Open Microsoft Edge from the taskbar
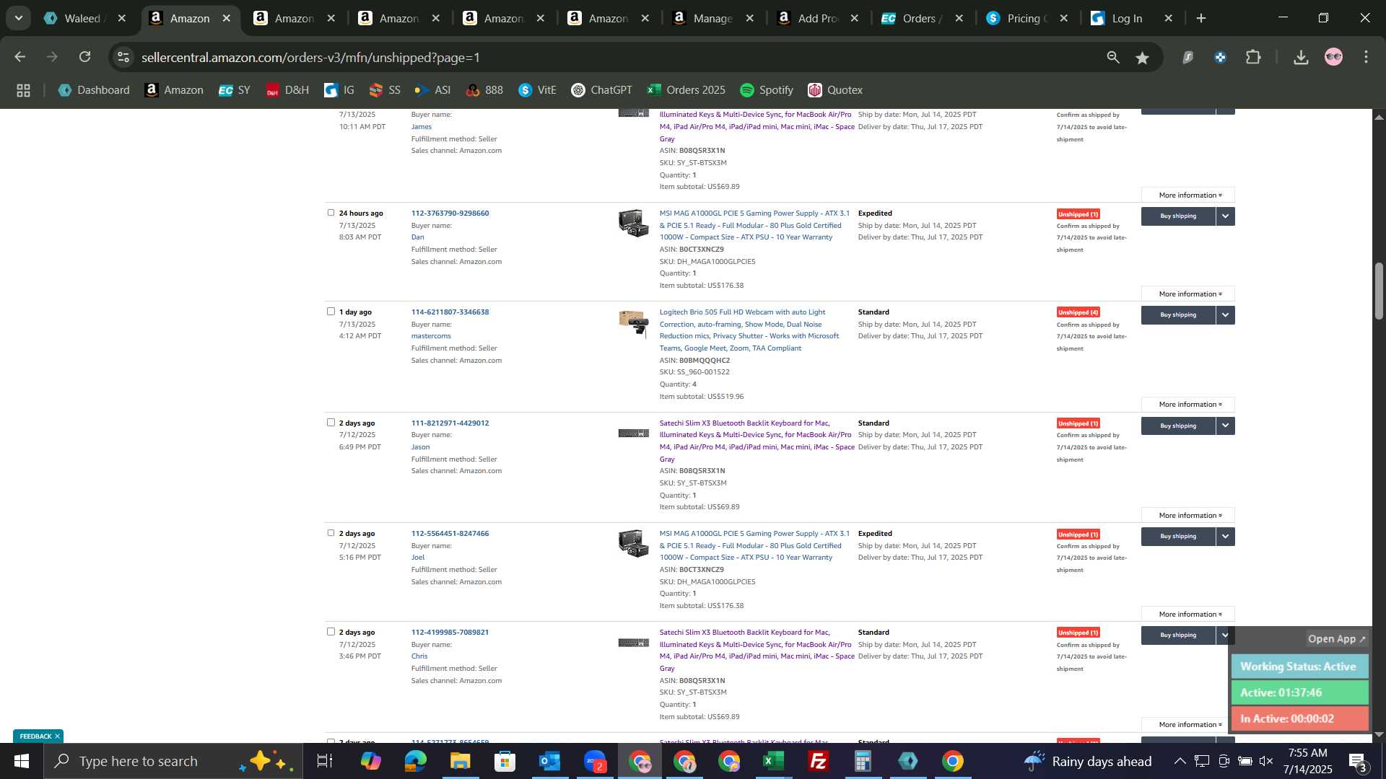This screenshot has height=779, width=1386. tap(415, 761)
